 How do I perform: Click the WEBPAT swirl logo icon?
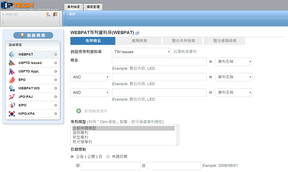click(12, 54)
